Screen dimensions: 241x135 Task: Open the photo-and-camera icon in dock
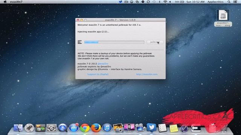118,127
